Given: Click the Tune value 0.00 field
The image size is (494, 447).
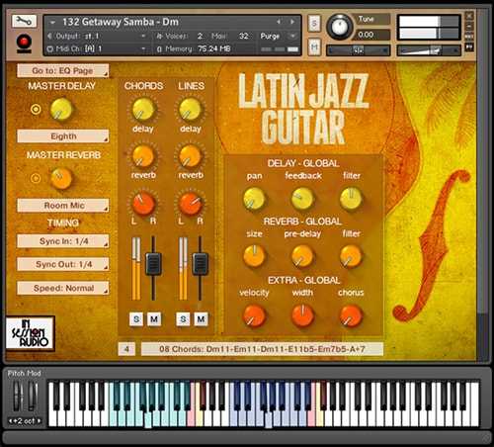Looking at the screenshot, I should (x=371, y=35).
